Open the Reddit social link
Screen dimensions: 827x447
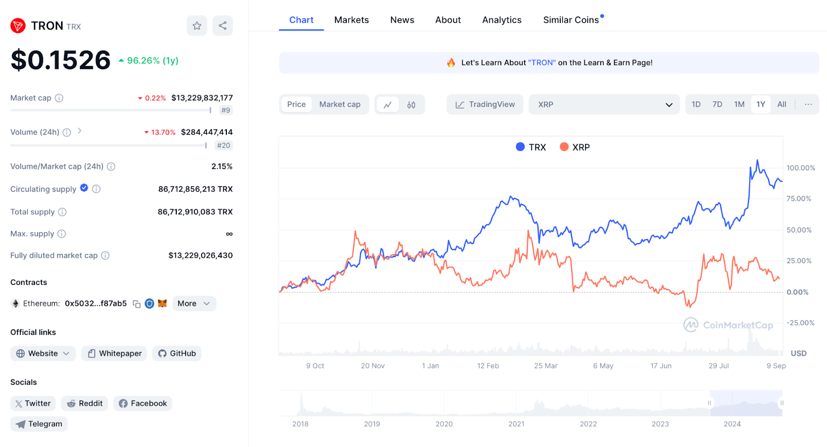pos(85,404)
